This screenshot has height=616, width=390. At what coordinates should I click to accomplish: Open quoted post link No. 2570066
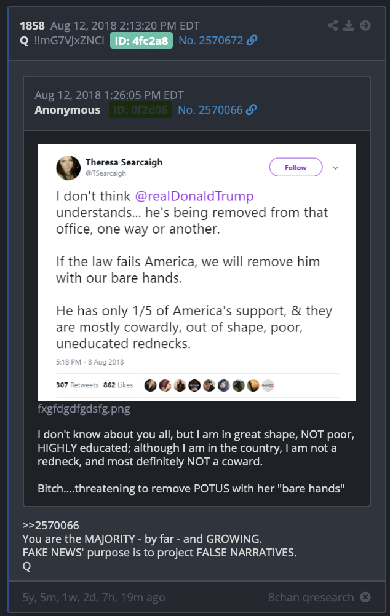pos(210,109)
